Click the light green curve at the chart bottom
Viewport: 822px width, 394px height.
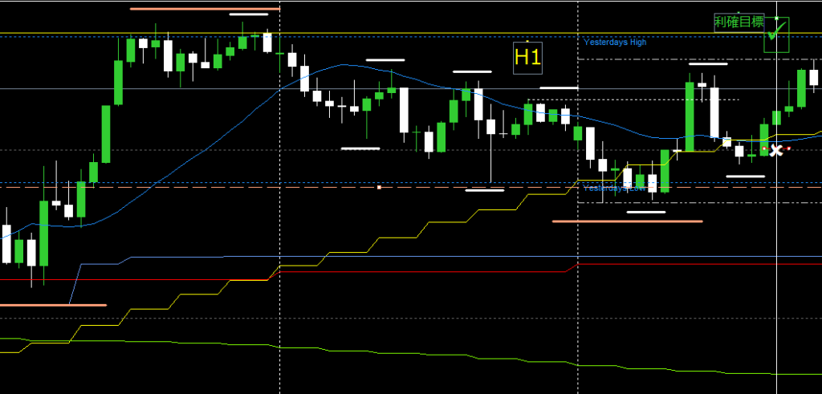[401, 355]
